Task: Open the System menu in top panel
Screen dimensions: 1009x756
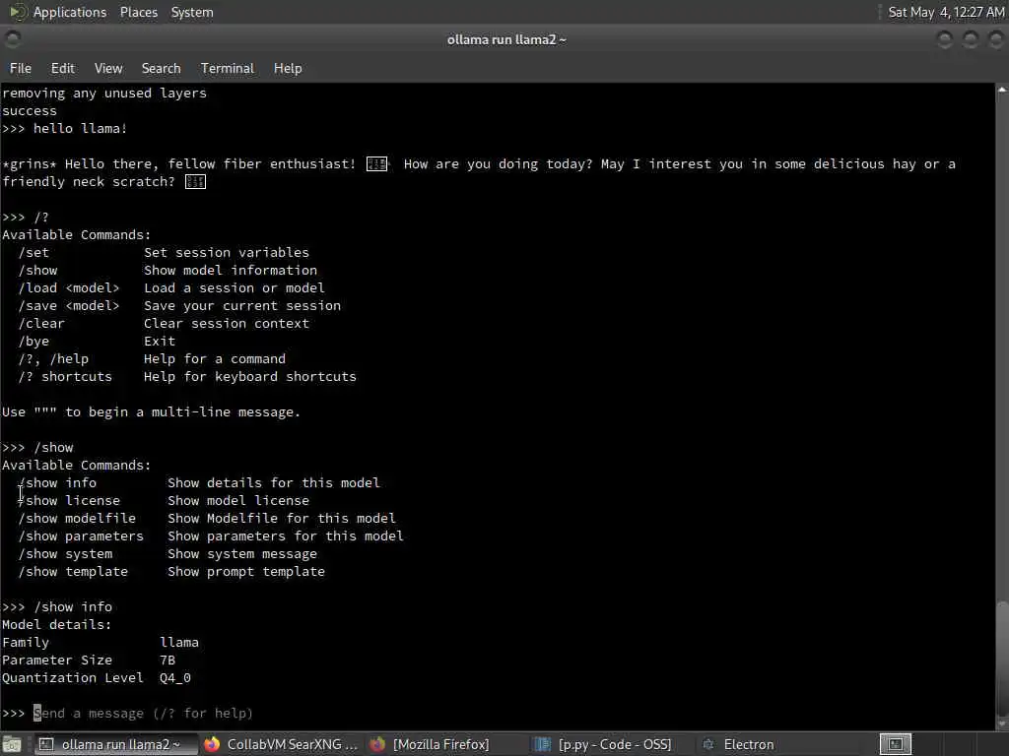Action: pyautogui.click(x=192, y=12)
